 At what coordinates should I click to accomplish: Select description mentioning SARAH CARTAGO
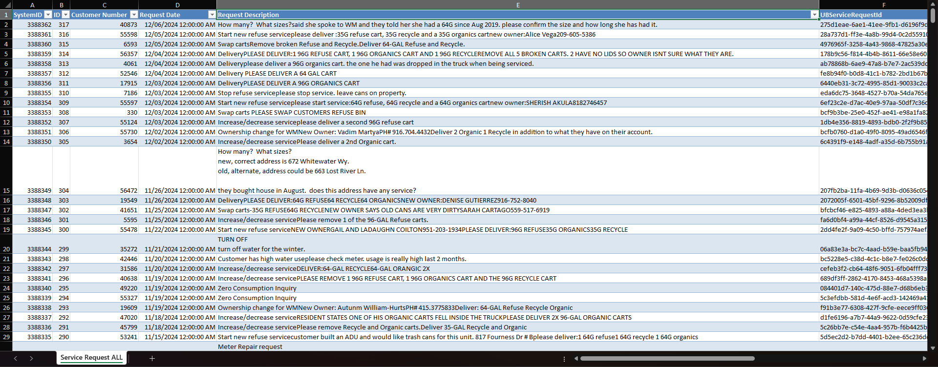pos(518,210)
